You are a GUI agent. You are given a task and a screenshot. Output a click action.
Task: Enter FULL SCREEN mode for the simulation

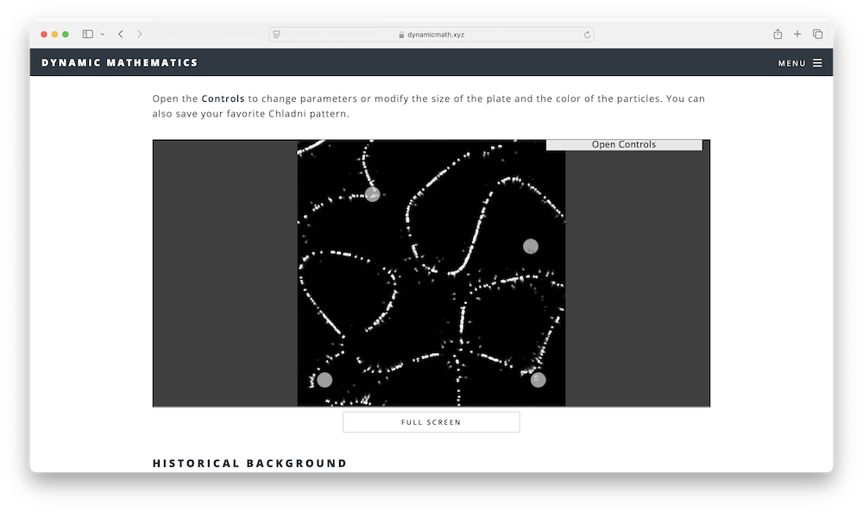pos(431,422)
